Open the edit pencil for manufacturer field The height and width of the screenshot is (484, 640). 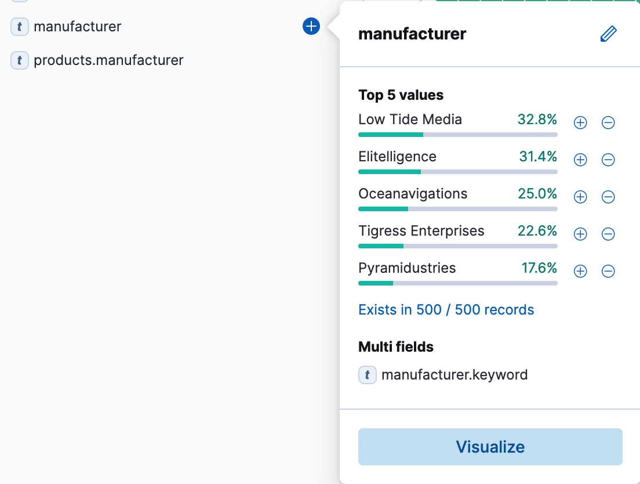pyautogui.click(x=608, y=34)
